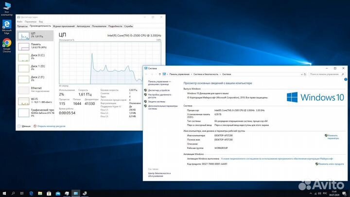
Task: Click Изменить параметры next to computer name
Action: 333,137
